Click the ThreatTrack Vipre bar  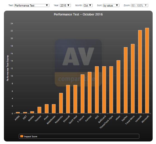111,90
